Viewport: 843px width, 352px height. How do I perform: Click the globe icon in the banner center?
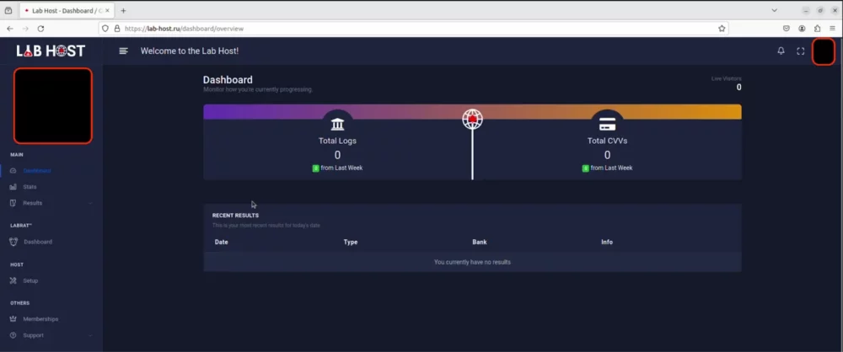[473, 119]
